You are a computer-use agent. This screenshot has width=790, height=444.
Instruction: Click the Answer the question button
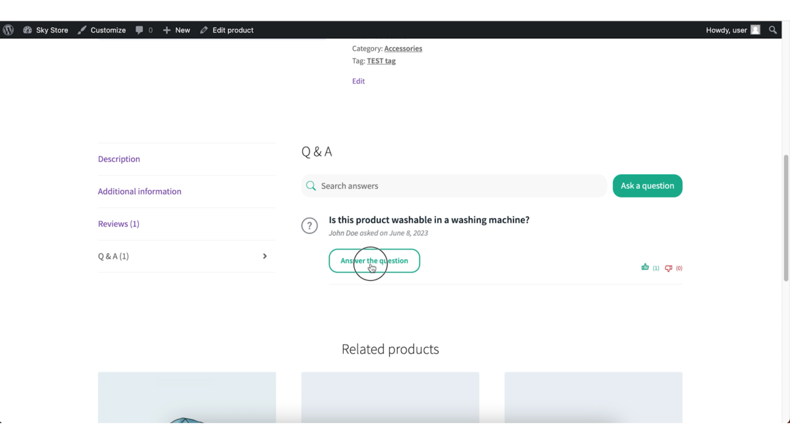coord(374,260)
